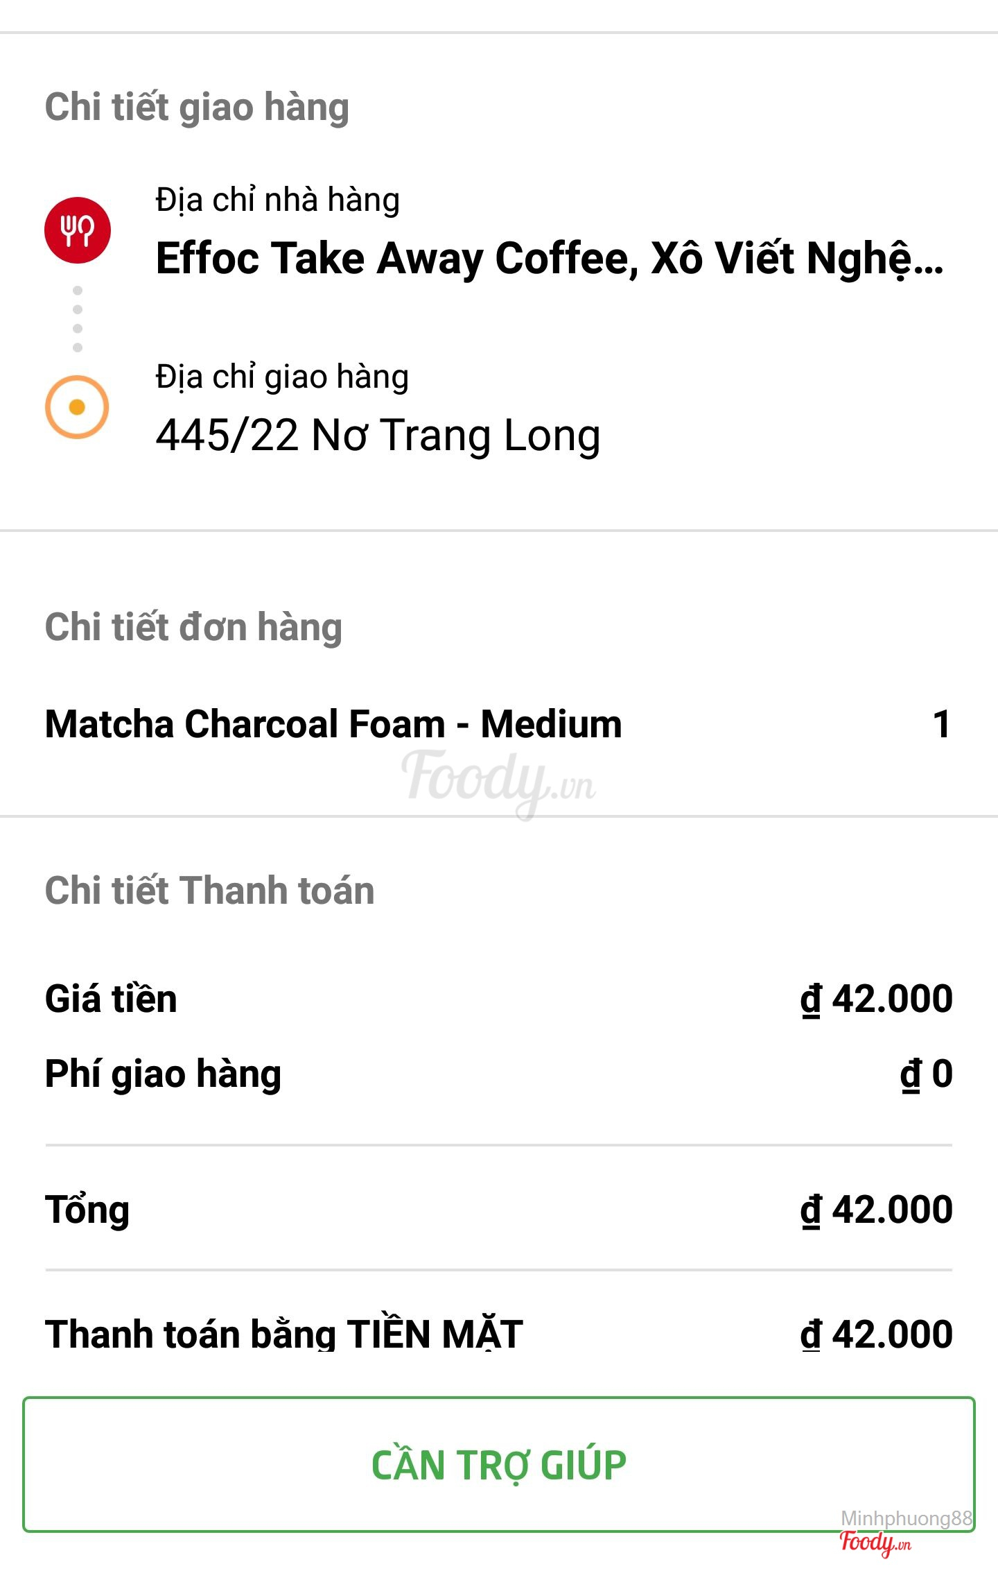Tap the Tổng total row label

87,1210
